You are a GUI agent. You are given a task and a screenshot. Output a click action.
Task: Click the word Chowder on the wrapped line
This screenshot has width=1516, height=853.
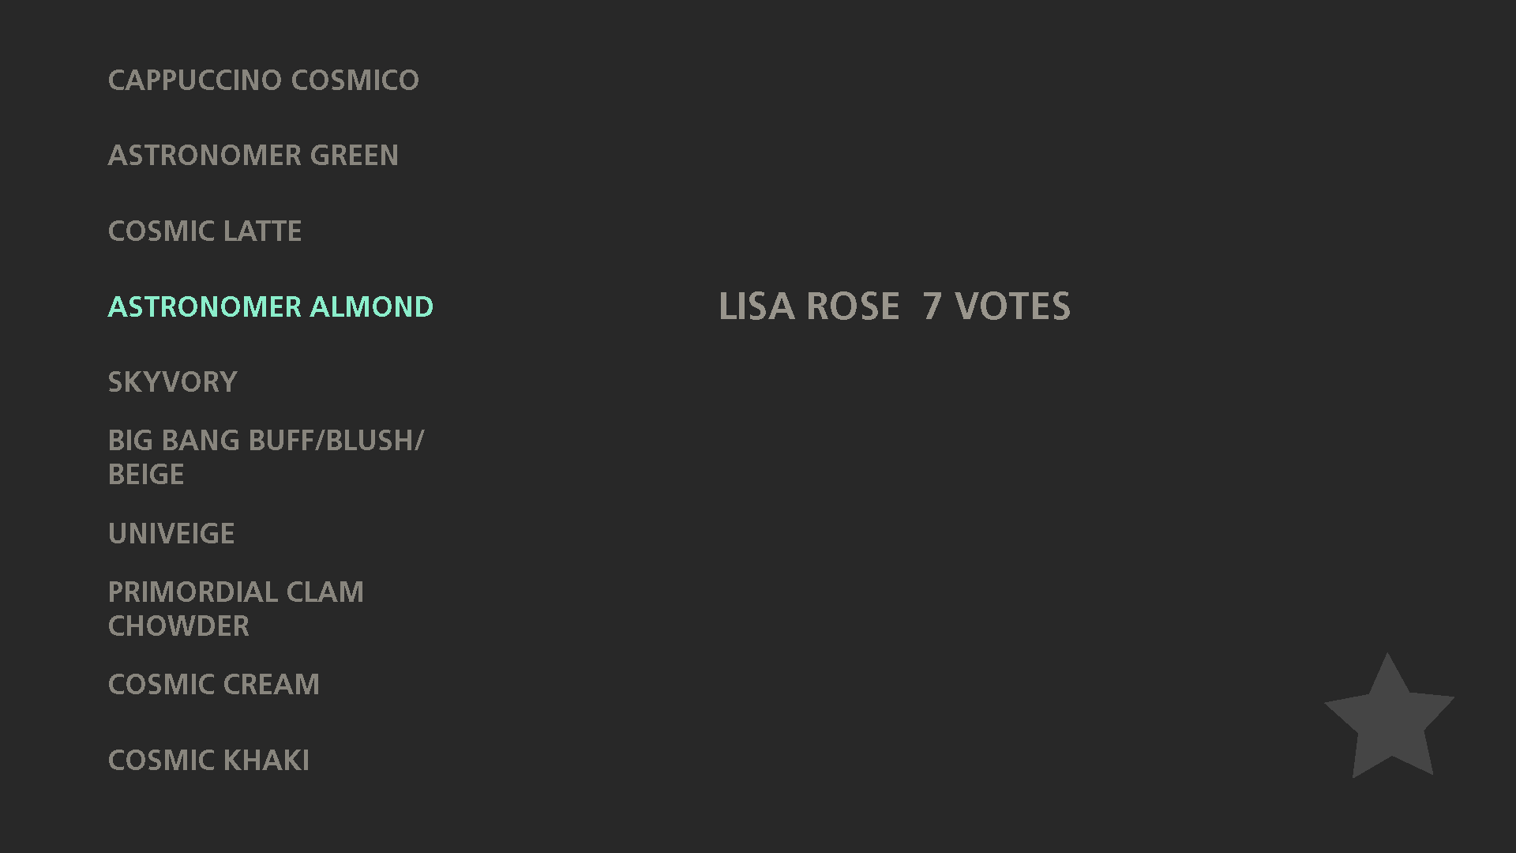[x=178, y=626]
